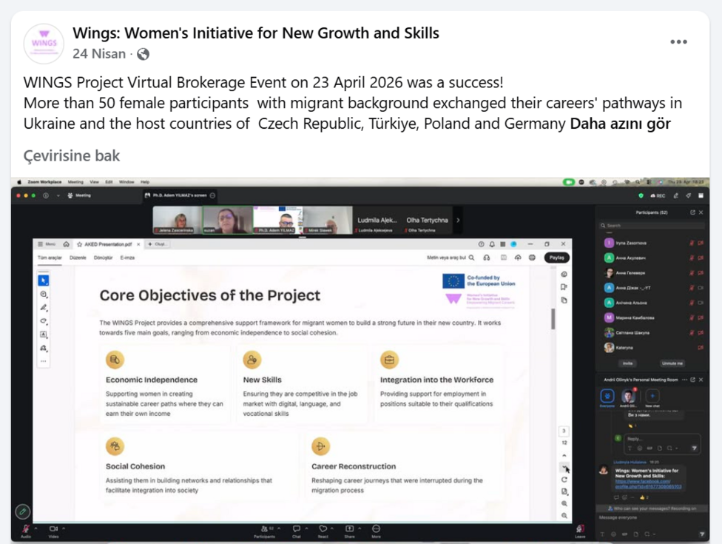Switch to the Tüm araçlar tab

point(50,258)
